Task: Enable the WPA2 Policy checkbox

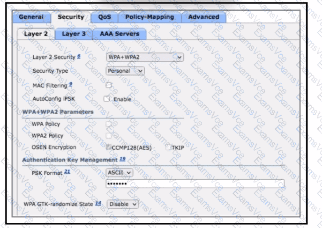Action: pos(108,135)
